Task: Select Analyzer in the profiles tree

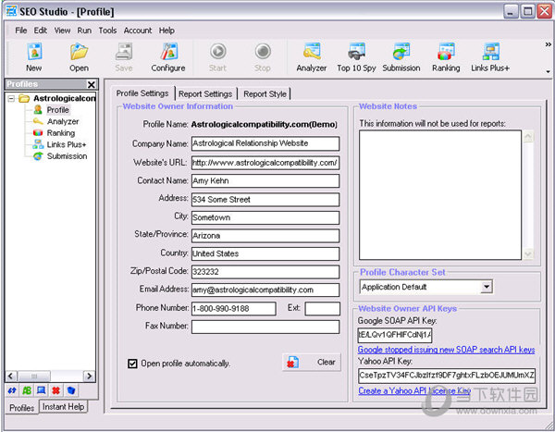Action: pos(63,121)
